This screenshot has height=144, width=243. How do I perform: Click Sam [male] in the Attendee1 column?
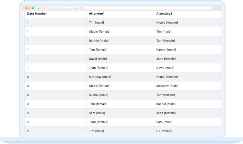(97, 113)
